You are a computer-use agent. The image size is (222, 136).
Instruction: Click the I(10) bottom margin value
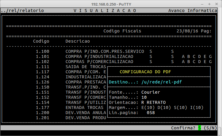coord(197,107)
